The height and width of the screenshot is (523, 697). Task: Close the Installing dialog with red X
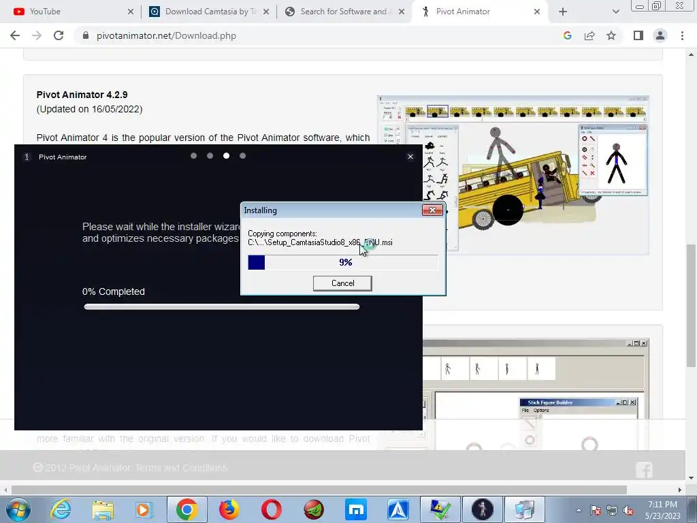(432, 210)
